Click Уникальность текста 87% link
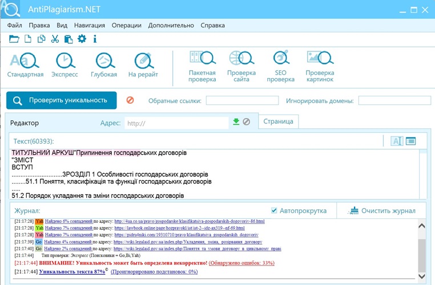Viewport: 435px width, 285px height. 72,272
